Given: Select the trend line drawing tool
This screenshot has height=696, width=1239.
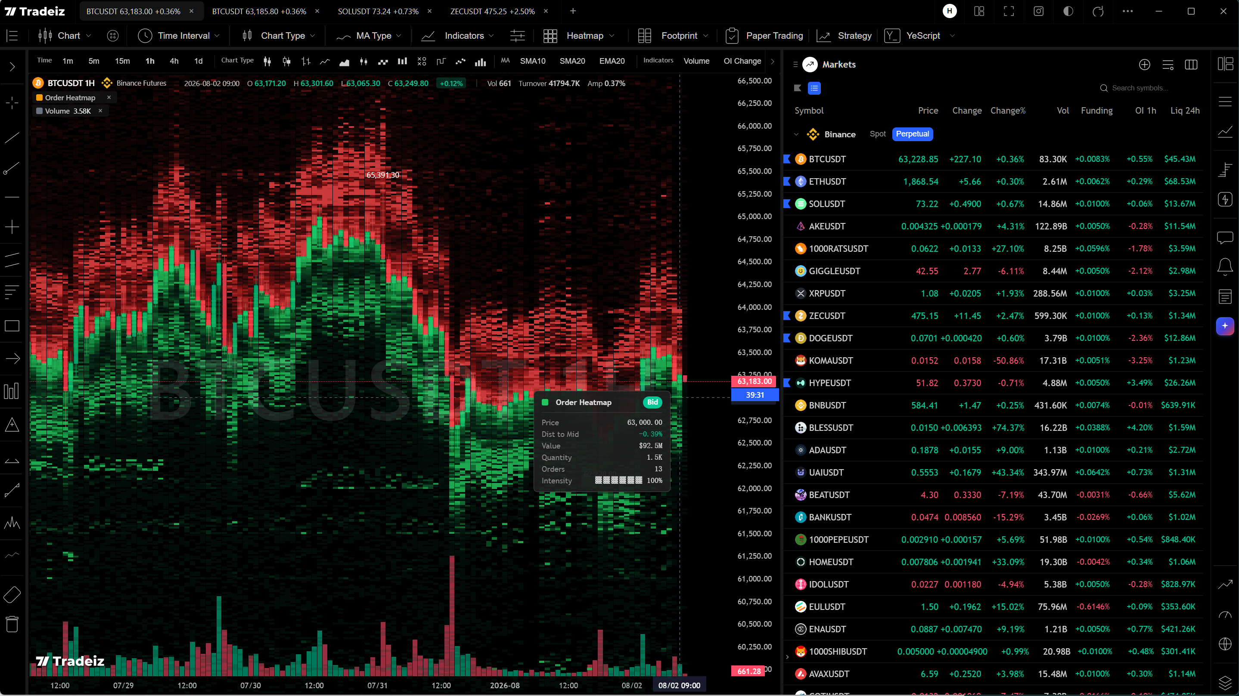Looking at the screenshot, I should (12, 138).
